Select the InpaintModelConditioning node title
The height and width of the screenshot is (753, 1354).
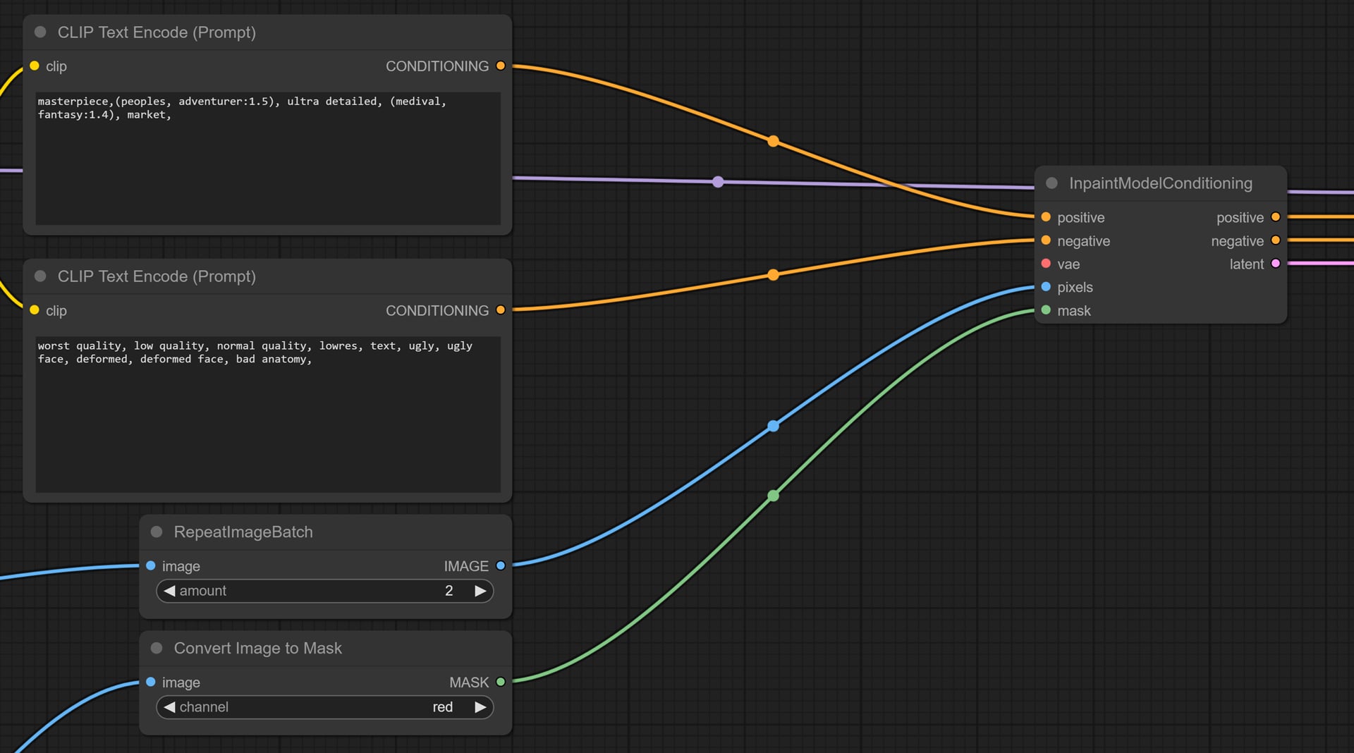[1161, 183]
